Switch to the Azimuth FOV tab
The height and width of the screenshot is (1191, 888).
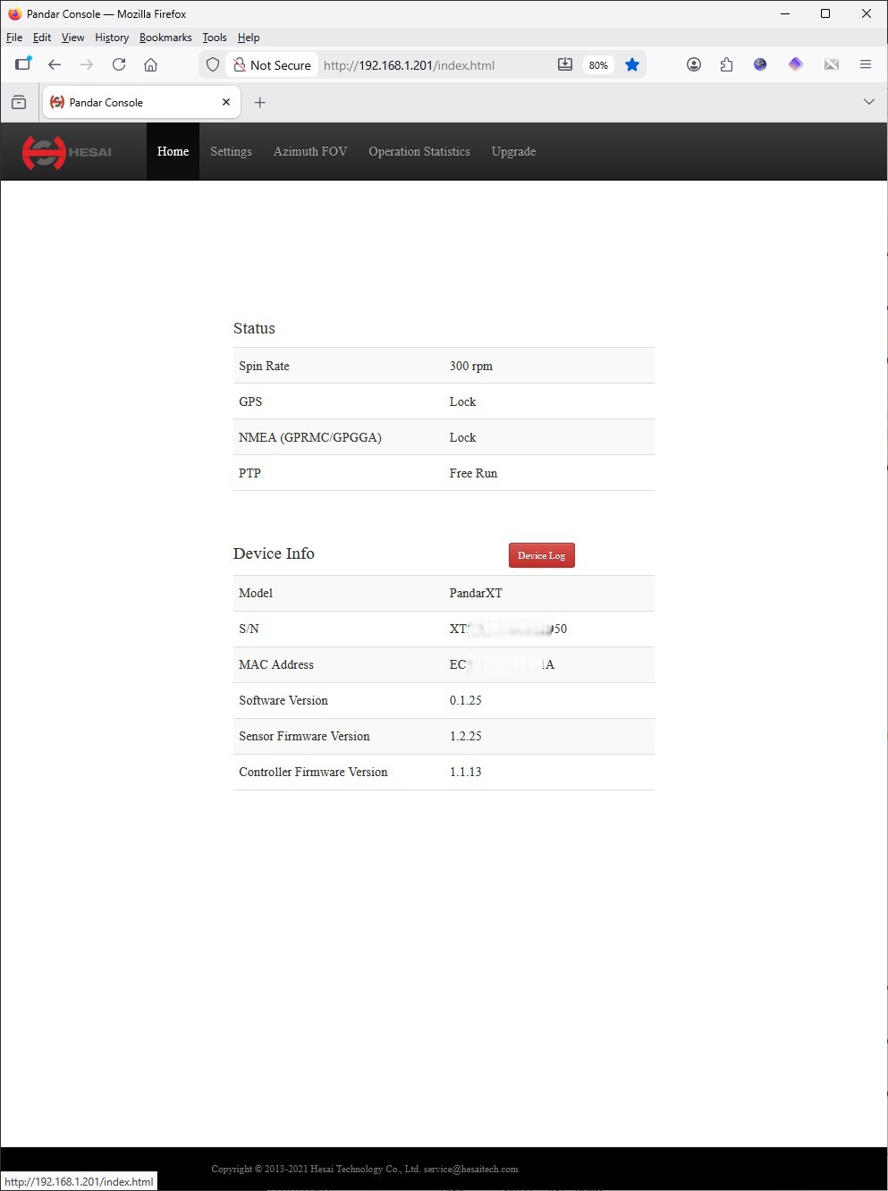[x=310, y=151]
